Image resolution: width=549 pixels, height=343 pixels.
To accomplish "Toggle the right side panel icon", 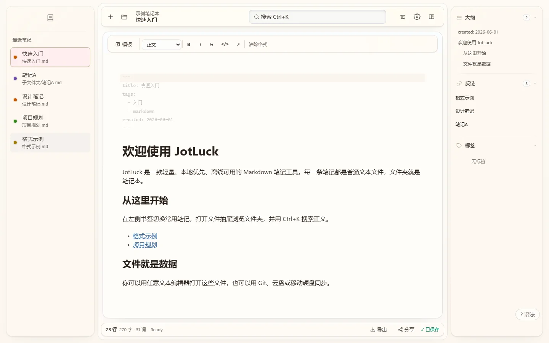I will [432, 17].
